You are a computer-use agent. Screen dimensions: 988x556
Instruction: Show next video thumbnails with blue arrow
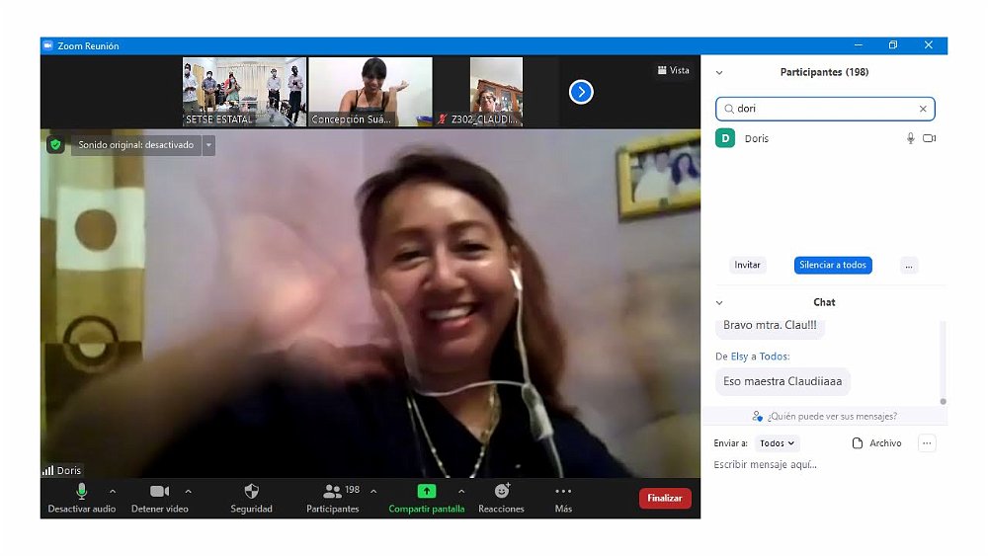click(x=581, y=92)
